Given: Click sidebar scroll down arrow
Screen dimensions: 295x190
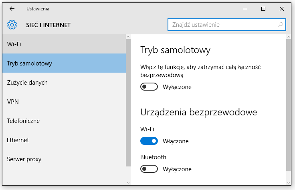Looking at the screenshot, I should click(128, 183).
